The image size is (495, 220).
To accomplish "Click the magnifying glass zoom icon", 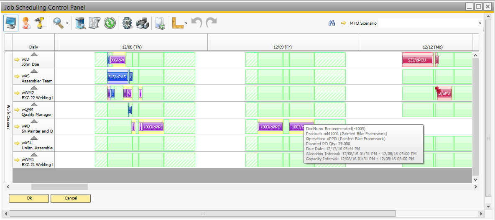I will pos(58,23).
